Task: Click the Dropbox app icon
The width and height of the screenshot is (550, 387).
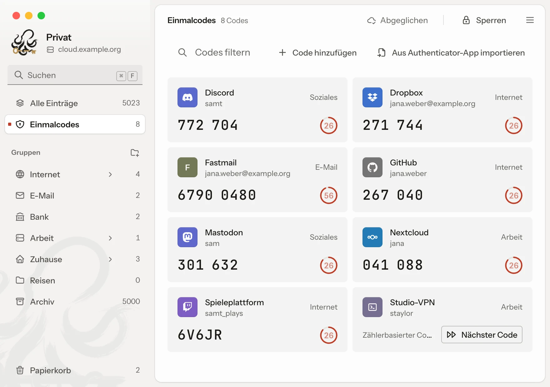Action: (x=372, y=97)
